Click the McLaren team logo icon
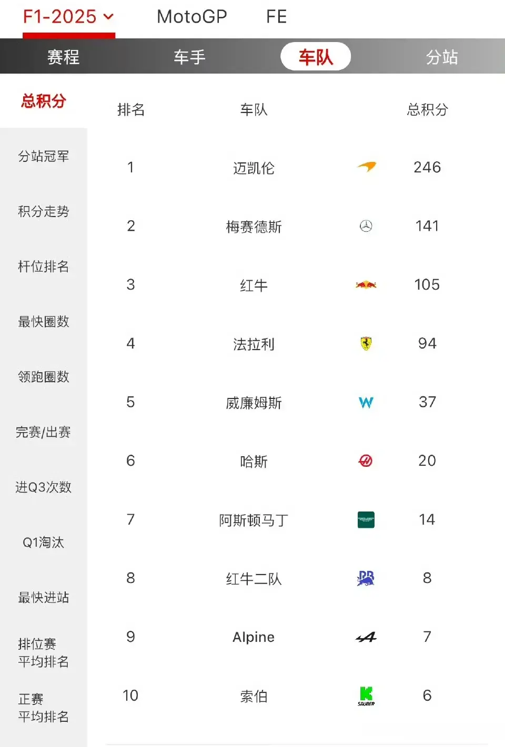The image size is (505, 747). point(366,167)
